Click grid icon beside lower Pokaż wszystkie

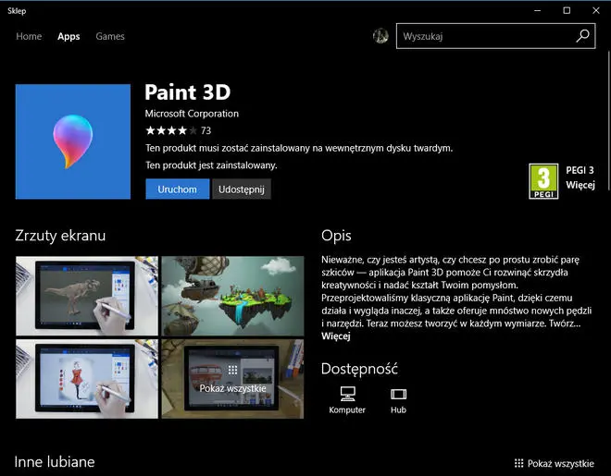pos(518,463)
